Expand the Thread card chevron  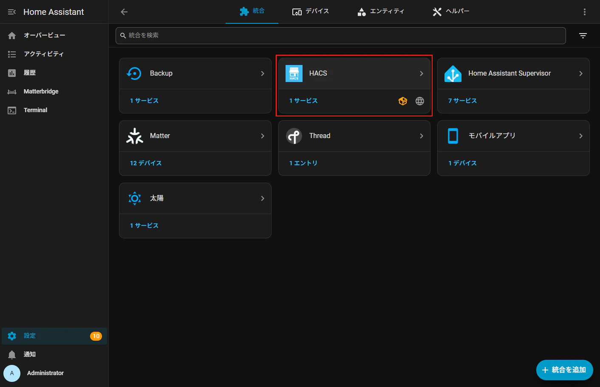pos(422,136)
